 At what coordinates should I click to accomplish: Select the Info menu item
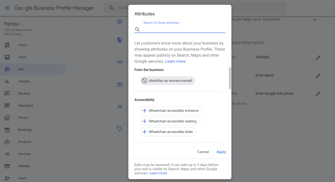pos(33,69)
